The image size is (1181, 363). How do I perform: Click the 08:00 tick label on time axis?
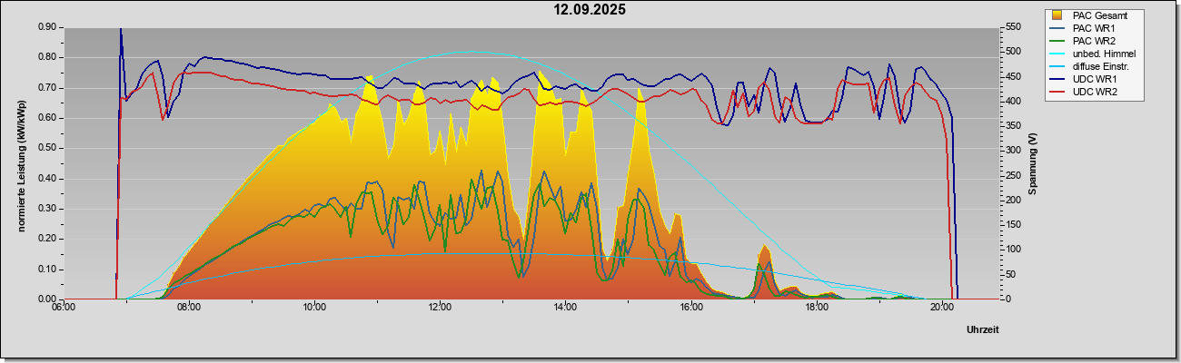coord(189,307)
